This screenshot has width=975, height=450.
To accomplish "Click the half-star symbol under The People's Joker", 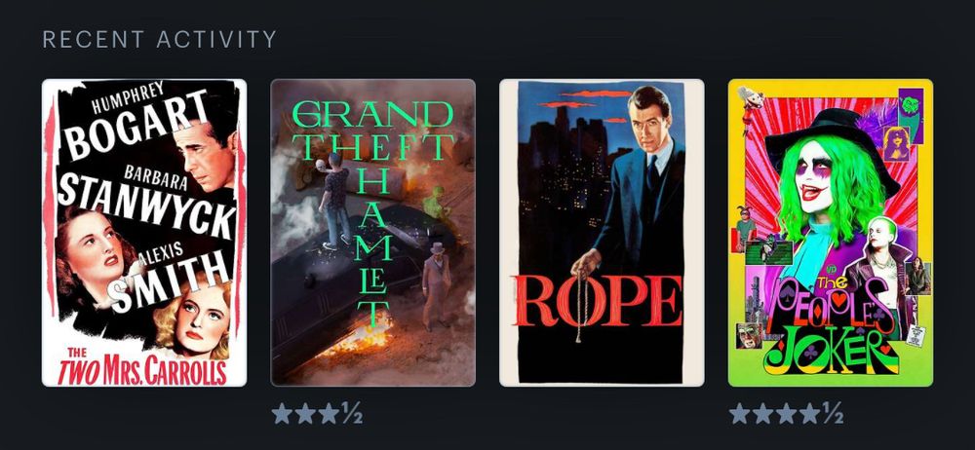I will click(x=834, y=413).
